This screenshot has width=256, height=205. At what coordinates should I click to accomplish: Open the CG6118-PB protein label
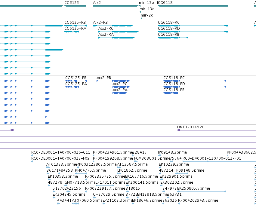[x=174, y=90]
